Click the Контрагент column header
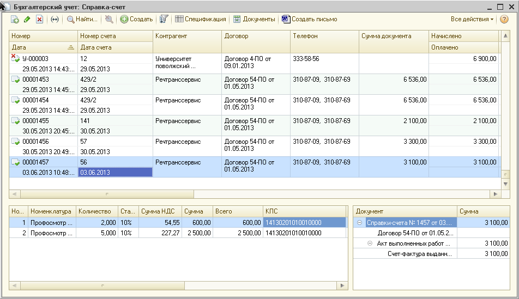The height and width of the screenshot is (299, 519). 187,36
